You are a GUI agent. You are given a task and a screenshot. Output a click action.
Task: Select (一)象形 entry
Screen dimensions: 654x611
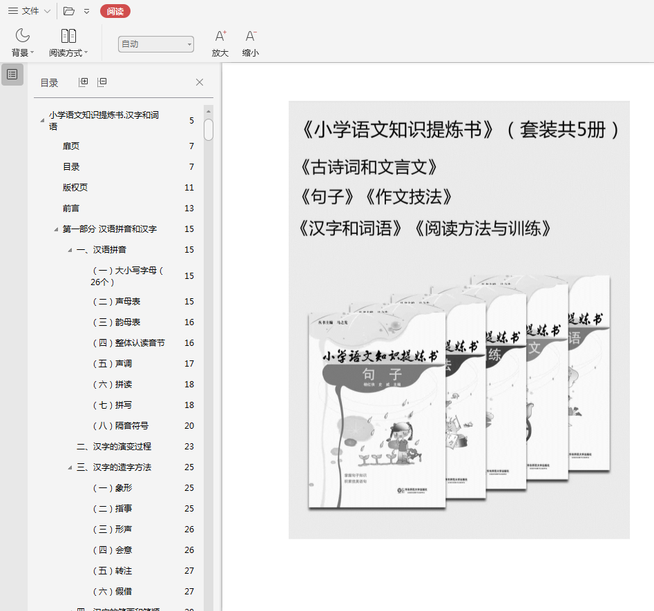(112, 488)
